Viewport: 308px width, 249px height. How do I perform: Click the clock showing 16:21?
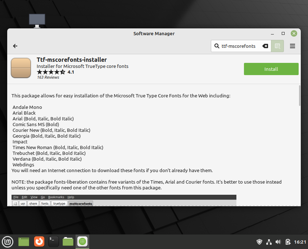coord(300,242)
